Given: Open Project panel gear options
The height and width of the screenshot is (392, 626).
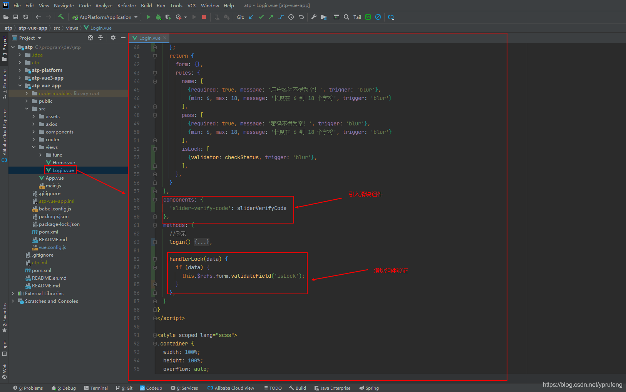Looking at the screenshot, I should (x=113, y=38).
